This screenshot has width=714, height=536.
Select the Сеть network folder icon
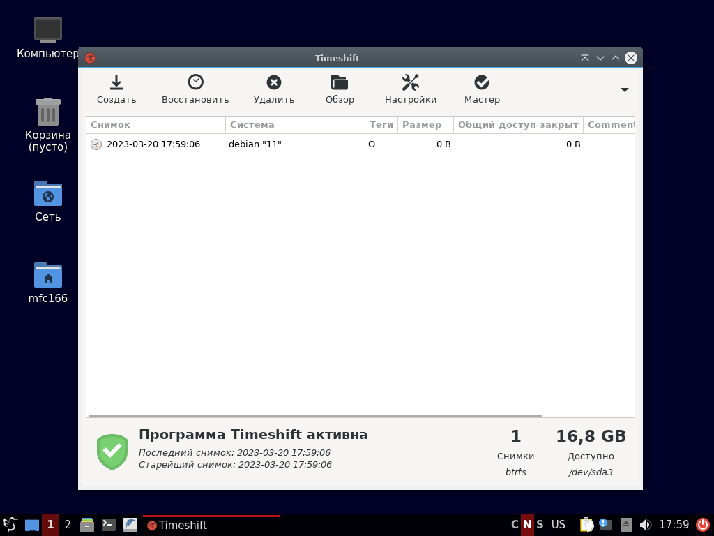point(48,202)
